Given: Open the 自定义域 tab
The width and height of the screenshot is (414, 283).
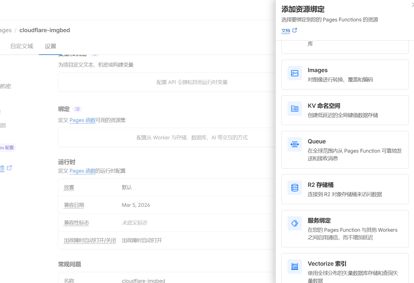Looking at the screenshot, I should click(22, 46).
